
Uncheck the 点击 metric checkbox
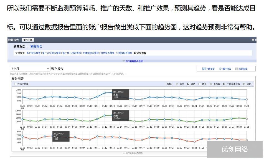coord(177,84)
